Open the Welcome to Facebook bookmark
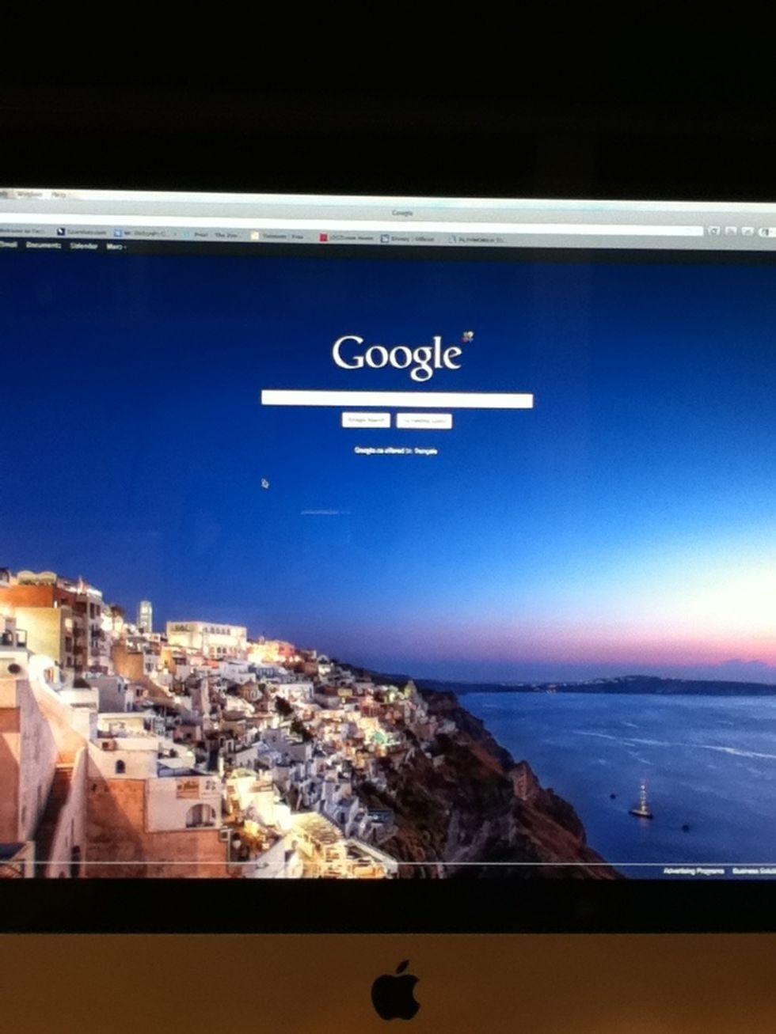 (x=22, y=230)
